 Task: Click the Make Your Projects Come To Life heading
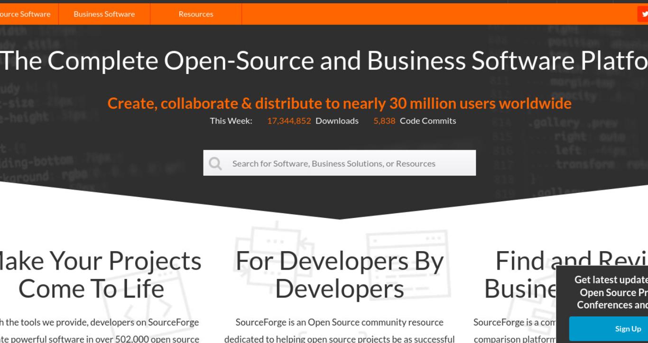pos(101,275)
